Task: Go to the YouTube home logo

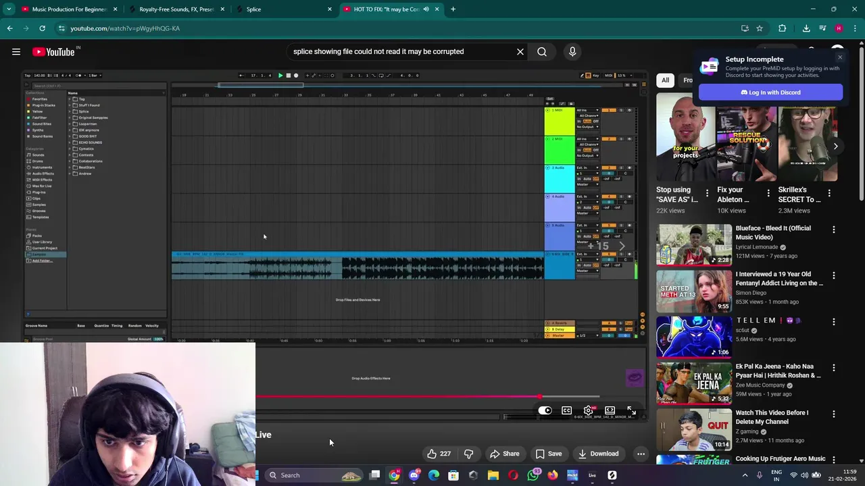Action: click(x=53, y=52)
